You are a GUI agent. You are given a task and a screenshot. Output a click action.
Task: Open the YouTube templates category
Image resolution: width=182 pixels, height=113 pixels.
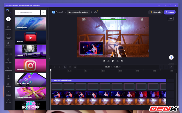pos(30,37)
